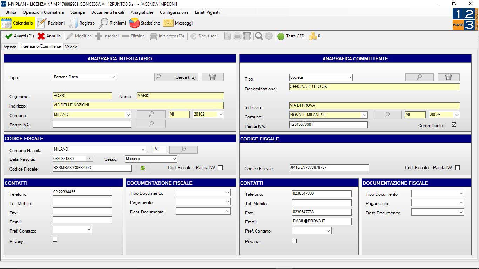Clear Intestatario data with trash bin button

(212, 77)
